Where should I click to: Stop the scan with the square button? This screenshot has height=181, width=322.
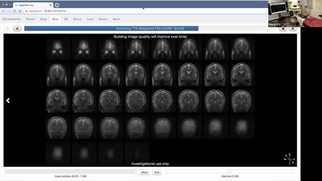click(283, 29)
